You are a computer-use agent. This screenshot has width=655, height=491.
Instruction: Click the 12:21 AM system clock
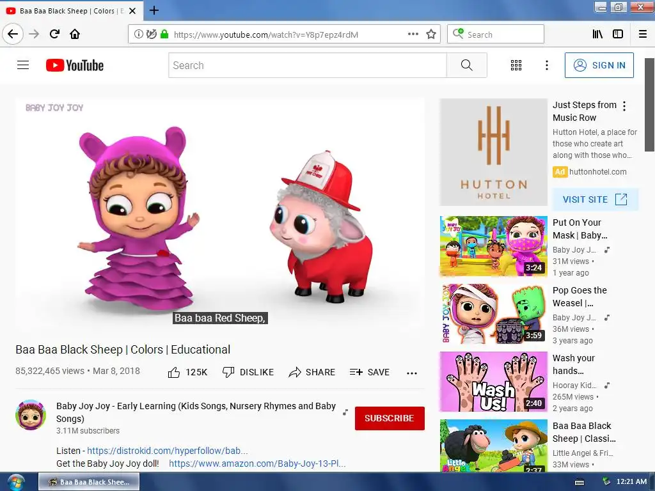(x=631, y=482)
